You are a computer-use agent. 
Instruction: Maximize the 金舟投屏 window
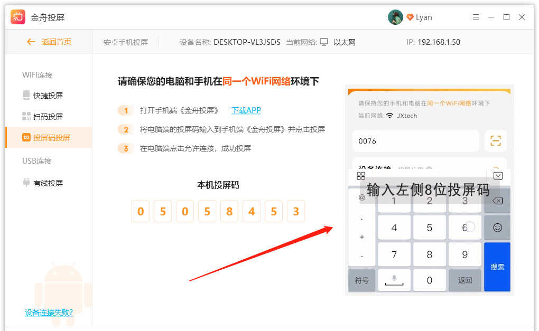[506, 17]
